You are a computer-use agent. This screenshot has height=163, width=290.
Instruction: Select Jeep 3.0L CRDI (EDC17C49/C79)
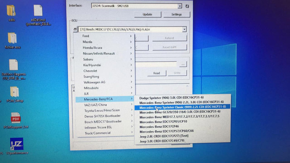(x=182, y=141)
